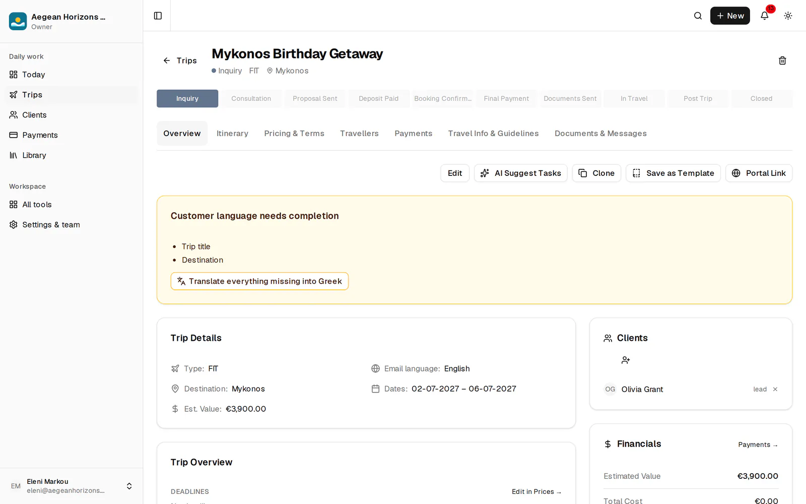Open Payments in the sidebar

coord(71,135)
